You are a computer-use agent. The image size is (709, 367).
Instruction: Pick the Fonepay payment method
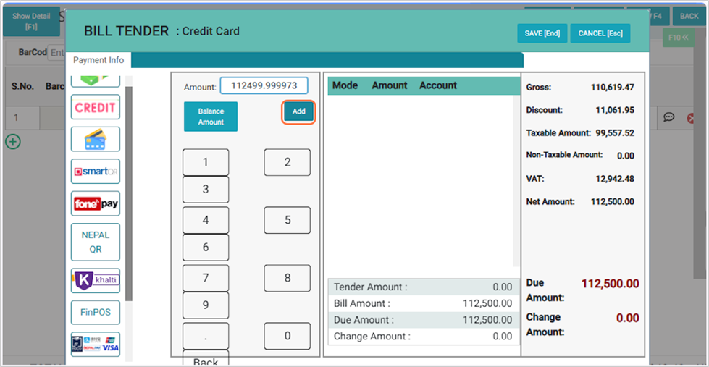coord(96,204)
